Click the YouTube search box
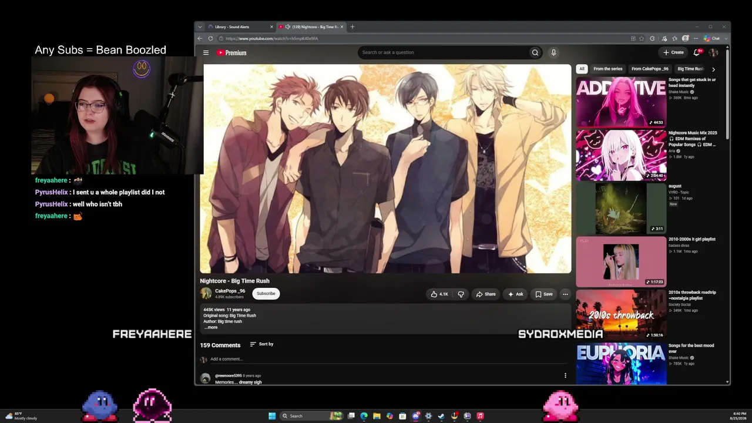 [x=444, y=52]
